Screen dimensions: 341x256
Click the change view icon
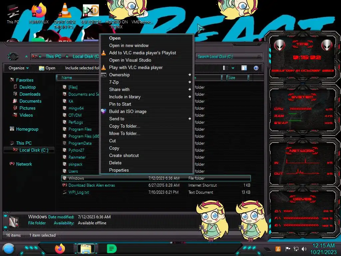coord(225,68)
